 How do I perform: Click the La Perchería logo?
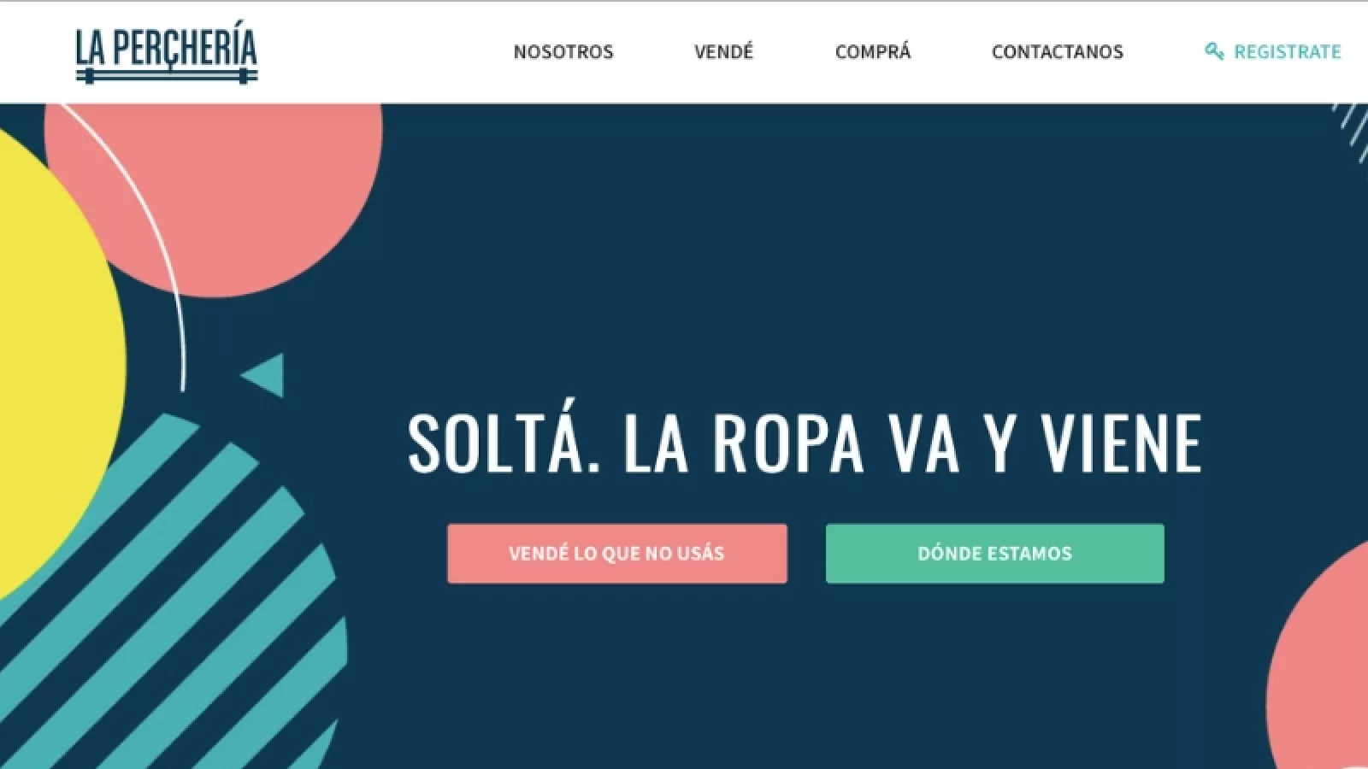(x=167, y=56)
